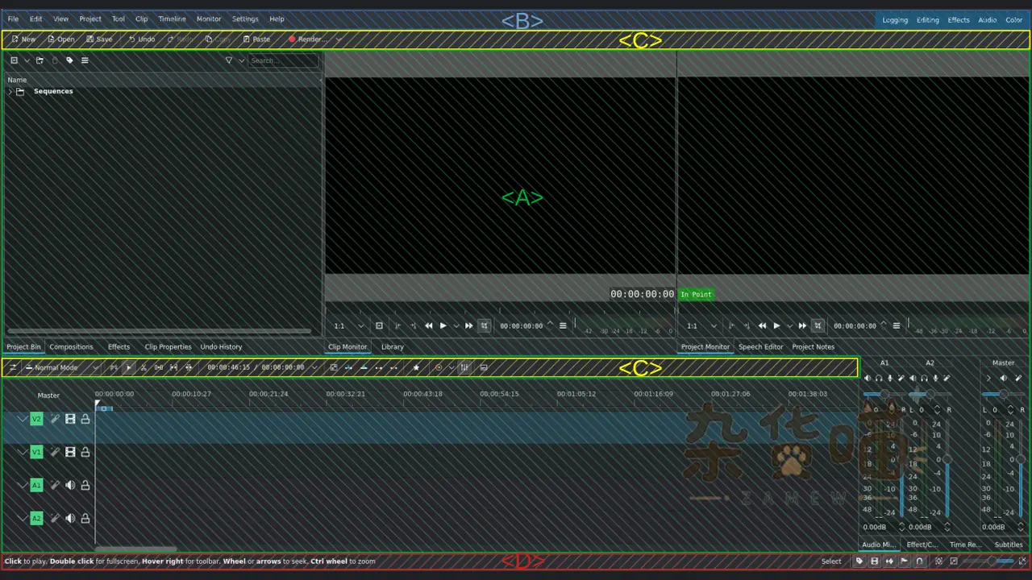Click the Save toolbar button
Image resolution: width=1032 pixels, height=580 pixels.
tap(99, 39)
